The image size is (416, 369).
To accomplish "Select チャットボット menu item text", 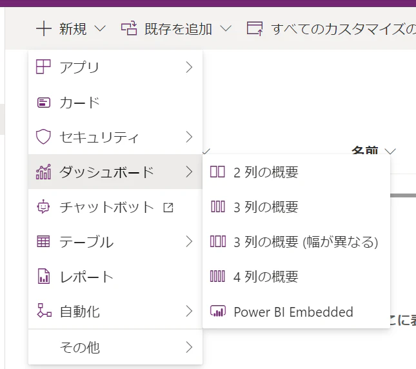I will tap(106, 207).
